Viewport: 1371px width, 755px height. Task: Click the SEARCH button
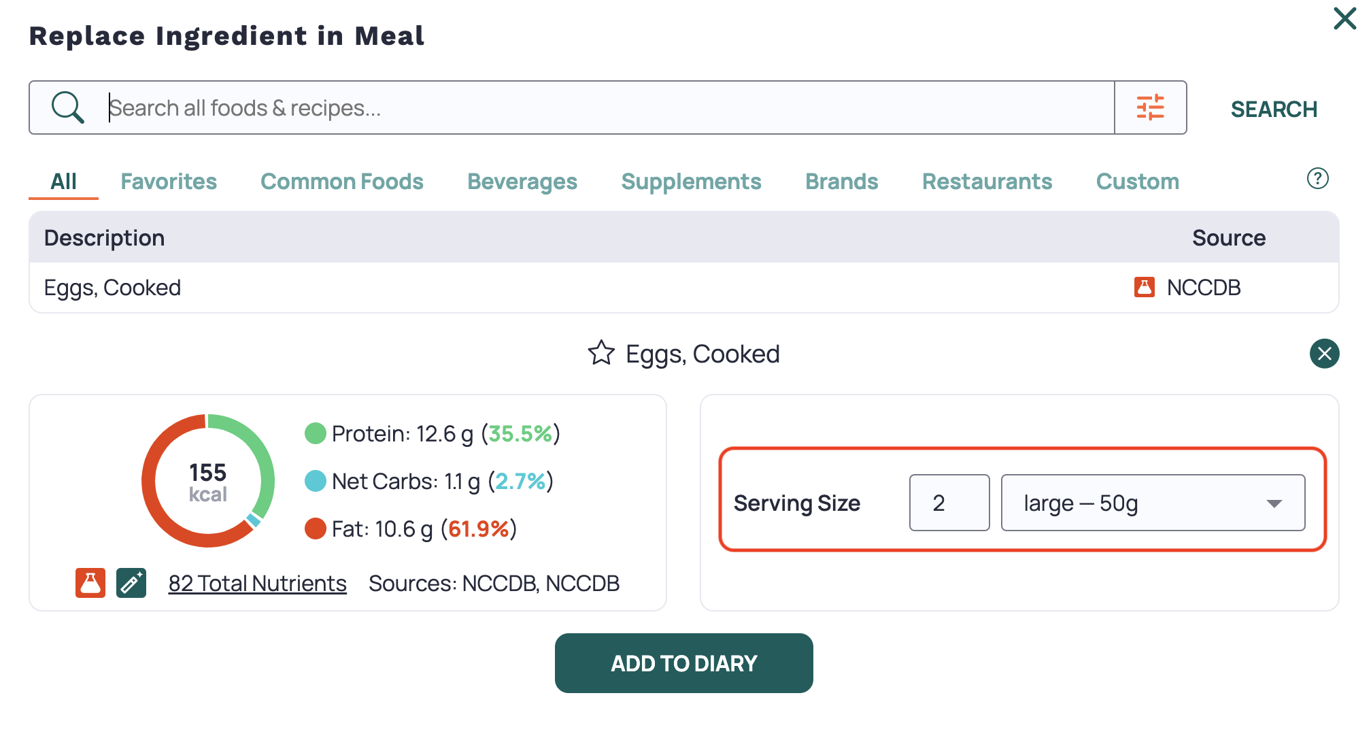(x=1274, y=109)
